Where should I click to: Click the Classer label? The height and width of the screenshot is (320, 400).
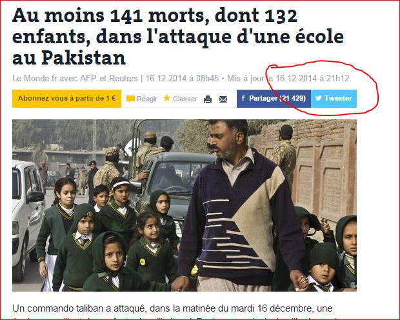[x=185, y=99]
